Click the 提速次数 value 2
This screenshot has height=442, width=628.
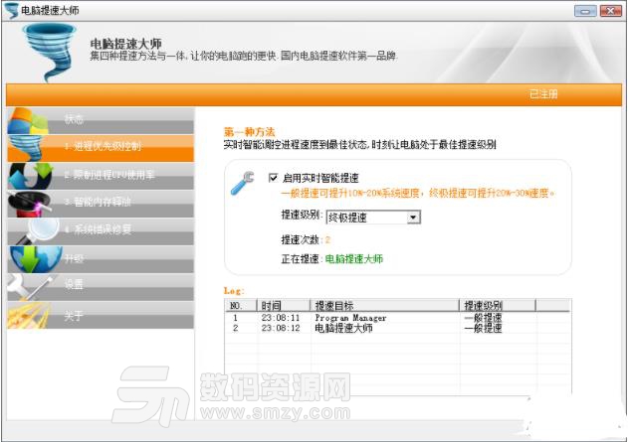pyautogui.click(x=327, y=239)
